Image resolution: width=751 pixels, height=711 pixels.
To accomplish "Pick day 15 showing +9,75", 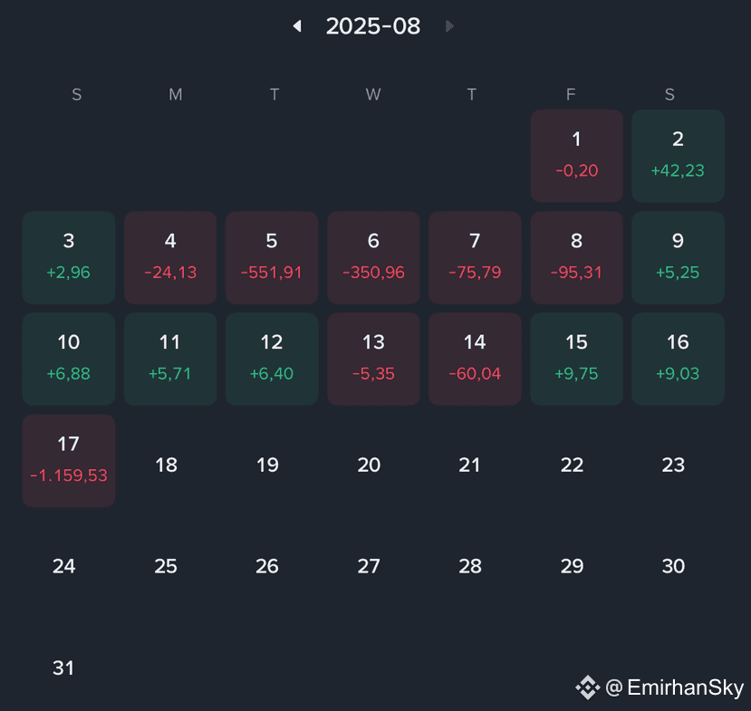I will [x=577, y=359].
